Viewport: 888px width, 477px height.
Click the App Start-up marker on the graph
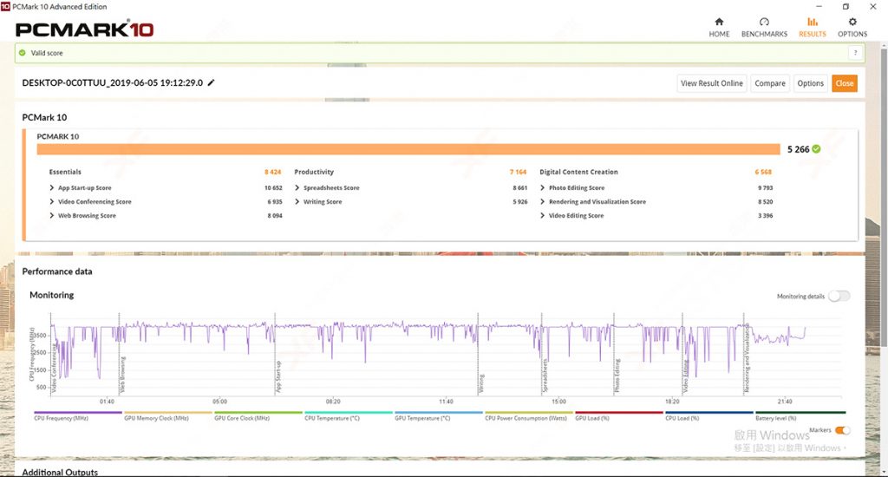[278, 377]
